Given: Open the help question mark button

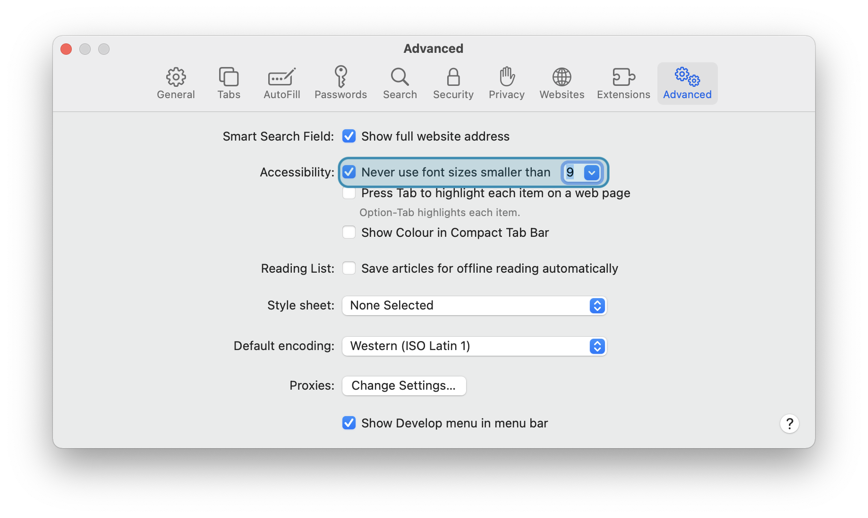Looking at the screenshot, I should tap(789, 423).
